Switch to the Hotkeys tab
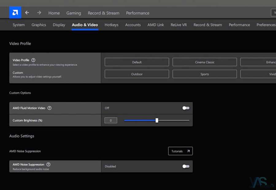The image size is (276, 190). pyautogui.click(x=111, y=25)
